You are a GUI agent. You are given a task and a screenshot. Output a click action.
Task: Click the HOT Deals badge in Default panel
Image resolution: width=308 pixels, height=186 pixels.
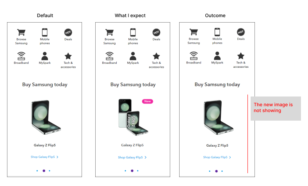[68, 32]
